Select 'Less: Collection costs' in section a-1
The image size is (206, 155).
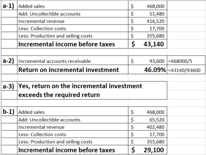pyautogui.click(x=73, y=28)
